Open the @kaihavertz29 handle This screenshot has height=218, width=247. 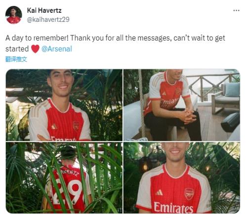coord(48,19)
